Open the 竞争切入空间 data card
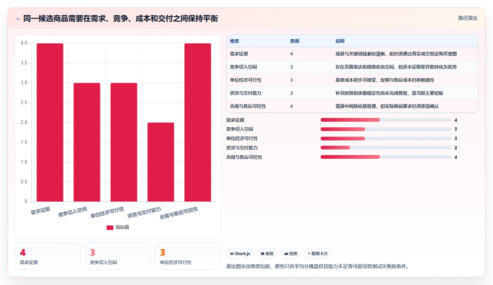This screenshot has width=493, height=285. (117, 256)
